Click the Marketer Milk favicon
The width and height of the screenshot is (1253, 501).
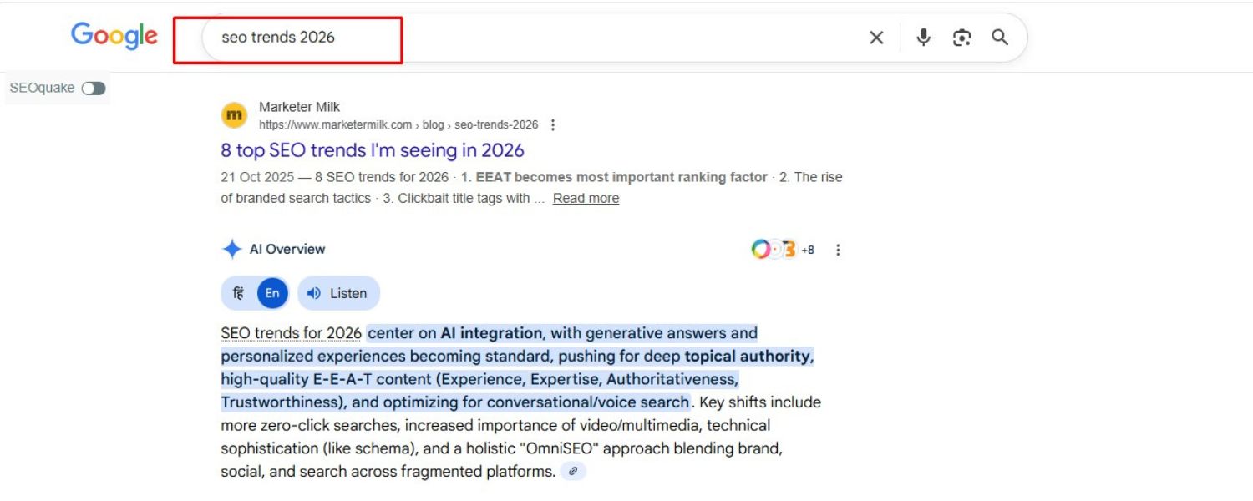click(x=233, y=114)
